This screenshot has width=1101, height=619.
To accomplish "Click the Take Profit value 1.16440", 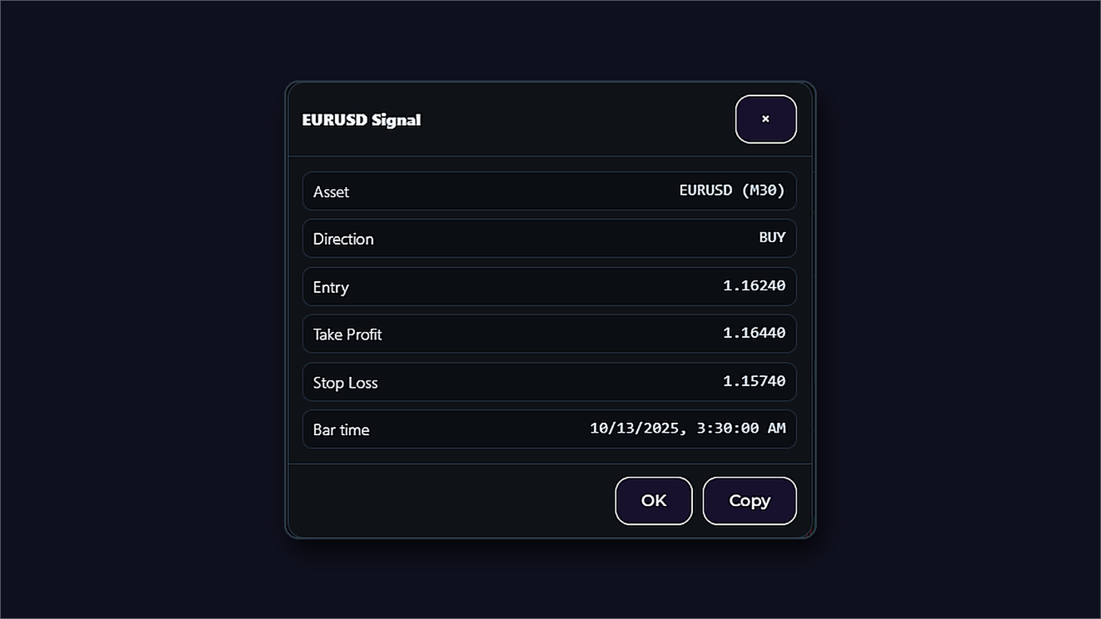I will (754, 334).
